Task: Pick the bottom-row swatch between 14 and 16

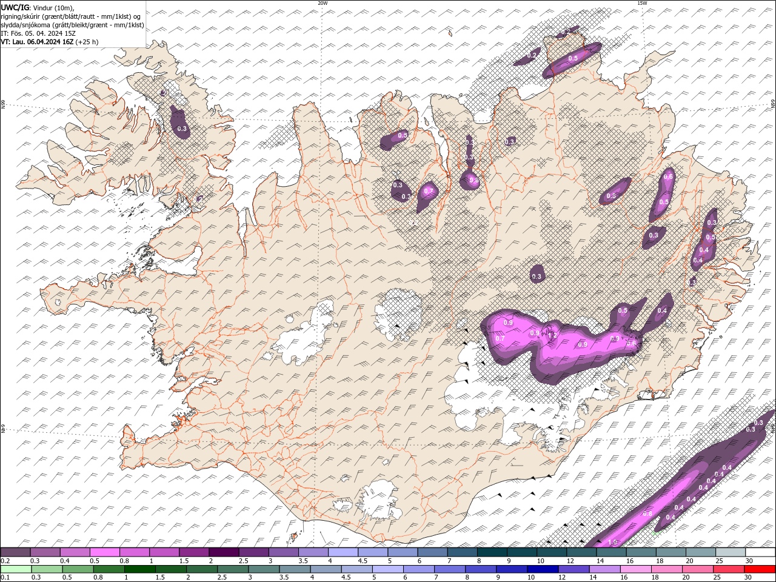Action: 604,569
